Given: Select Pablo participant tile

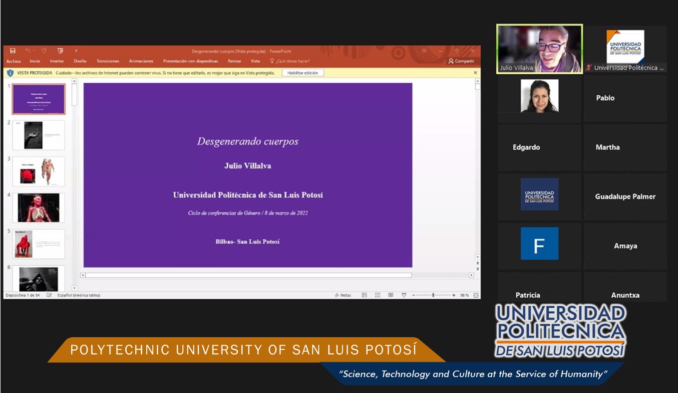Looking at the screenshot, I should click(626, 98).
